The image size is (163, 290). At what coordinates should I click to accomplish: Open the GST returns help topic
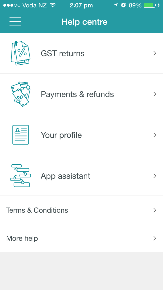click(x=81, y=53)
